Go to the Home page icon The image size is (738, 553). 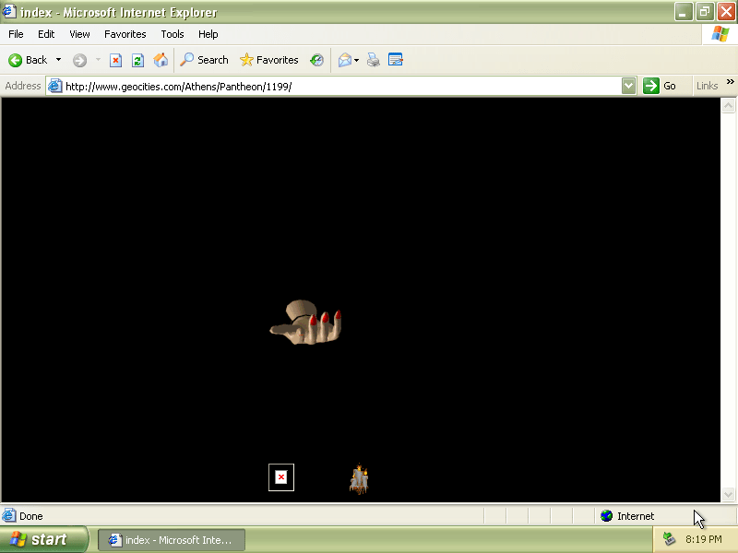(161, 60)
